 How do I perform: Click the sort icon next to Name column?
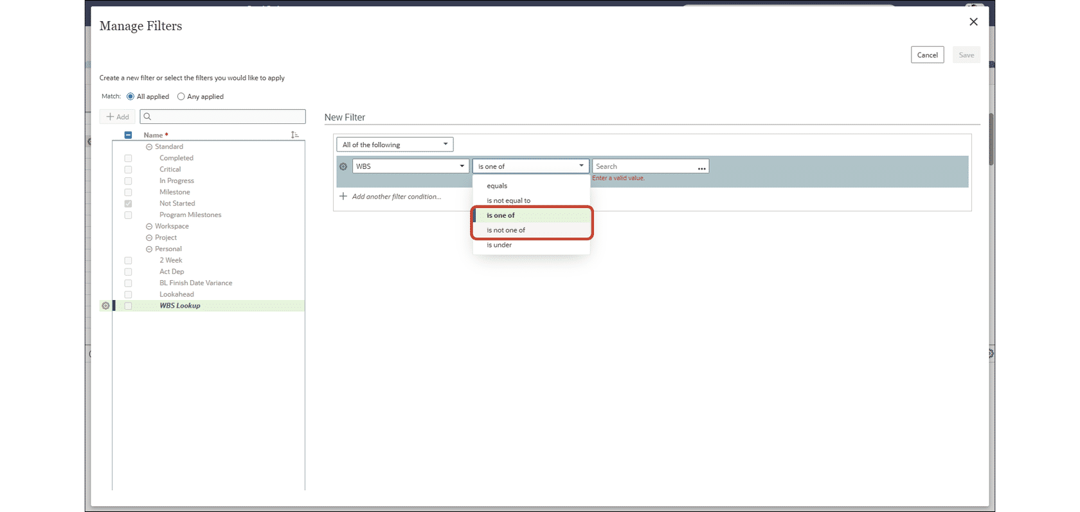click(294, 135)
